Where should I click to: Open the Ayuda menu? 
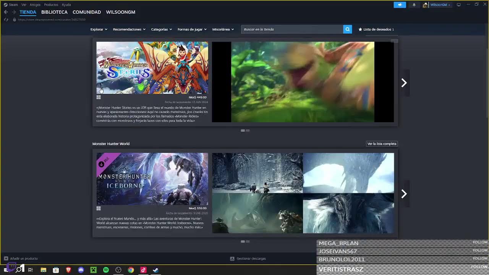66,5
